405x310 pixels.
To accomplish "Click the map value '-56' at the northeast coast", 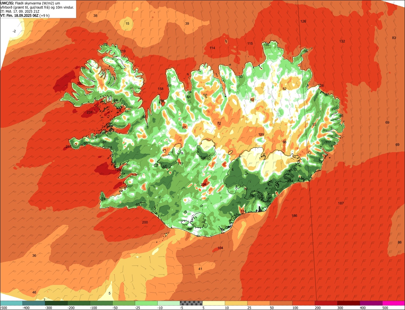I will pos(305,51).
